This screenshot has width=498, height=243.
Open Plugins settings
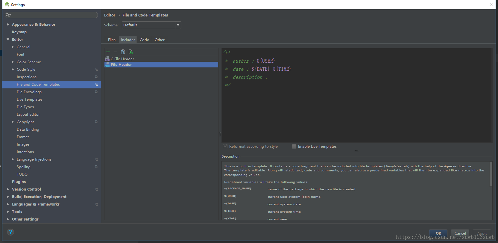(x=19, y=182)
